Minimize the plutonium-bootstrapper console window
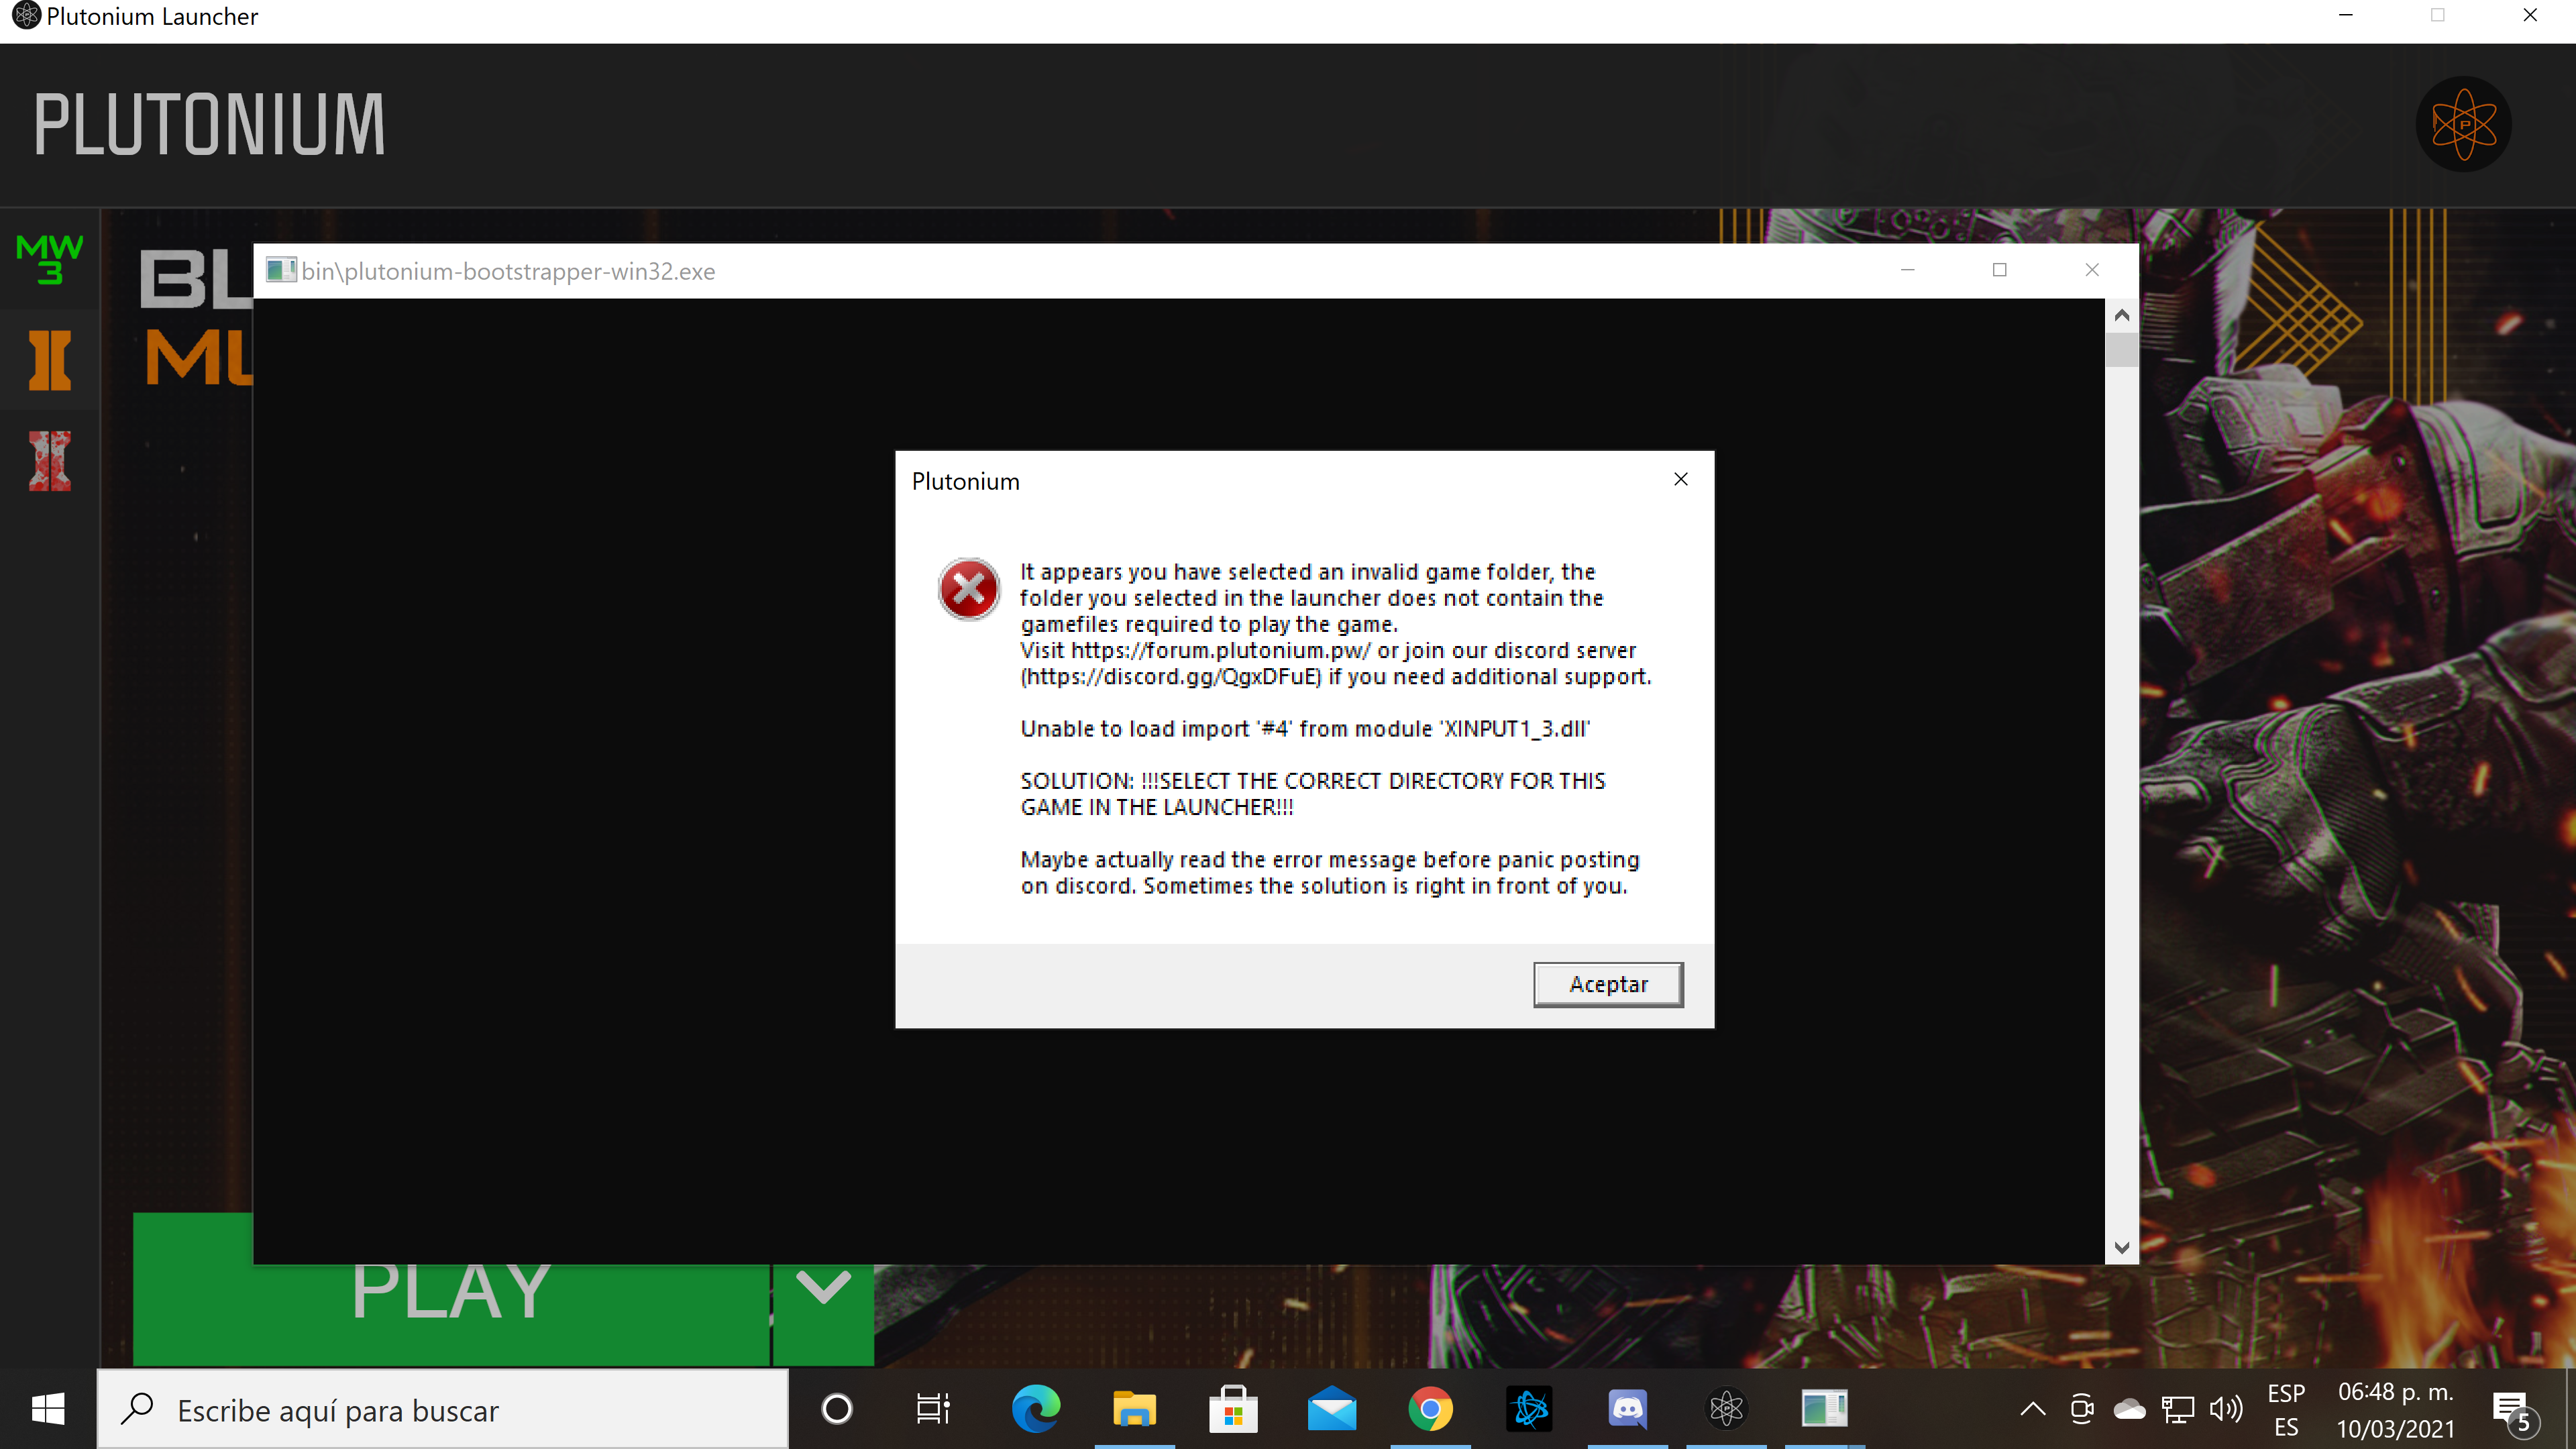The width and height of the screenshot is (2576, 1449). [x=1907, y=270]
